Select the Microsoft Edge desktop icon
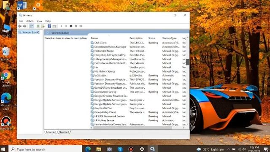This screenshot has height=152, width=270. pos(6,102)
